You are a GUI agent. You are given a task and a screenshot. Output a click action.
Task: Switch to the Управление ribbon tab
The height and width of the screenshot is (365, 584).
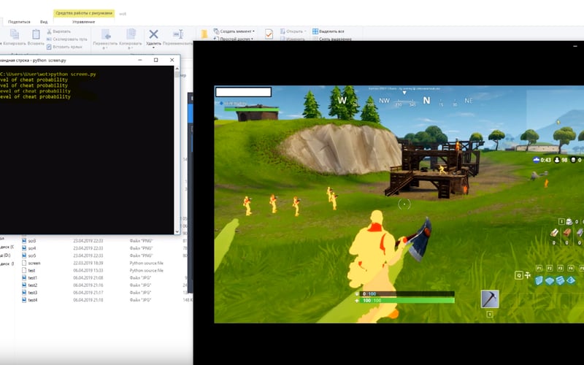pyautogui.click(x=83, y=22)
